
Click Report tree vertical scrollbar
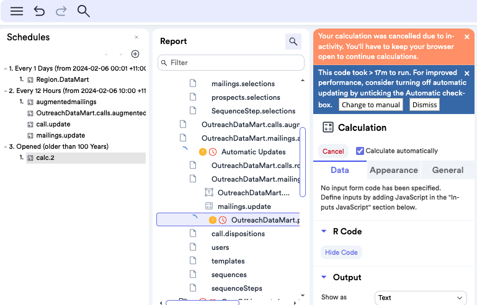point(303,162)
